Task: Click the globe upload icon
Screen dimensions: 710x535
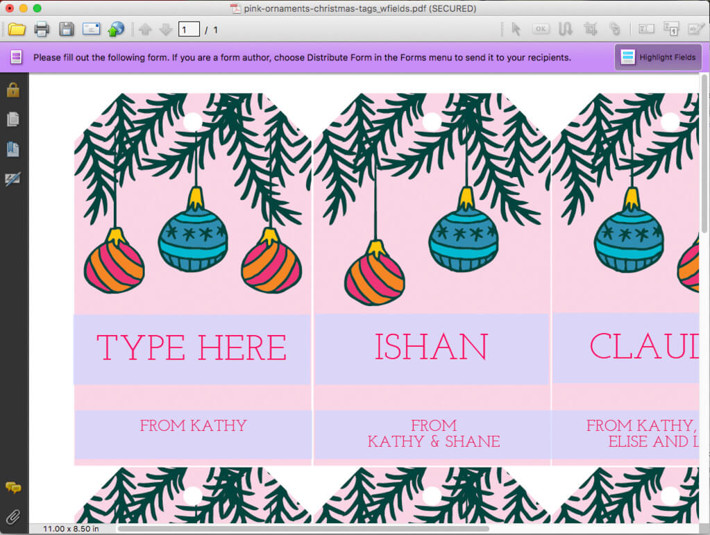Action: [116, 29]
